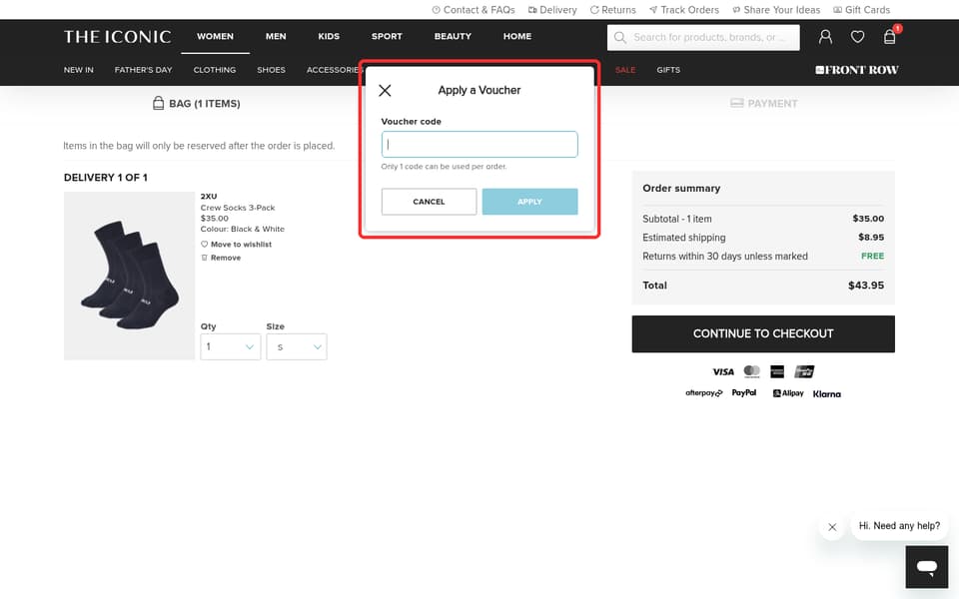The height and width of the screenshot is (599, 959).
Task: Click the Visa payment logo
Action: [723, 371]
